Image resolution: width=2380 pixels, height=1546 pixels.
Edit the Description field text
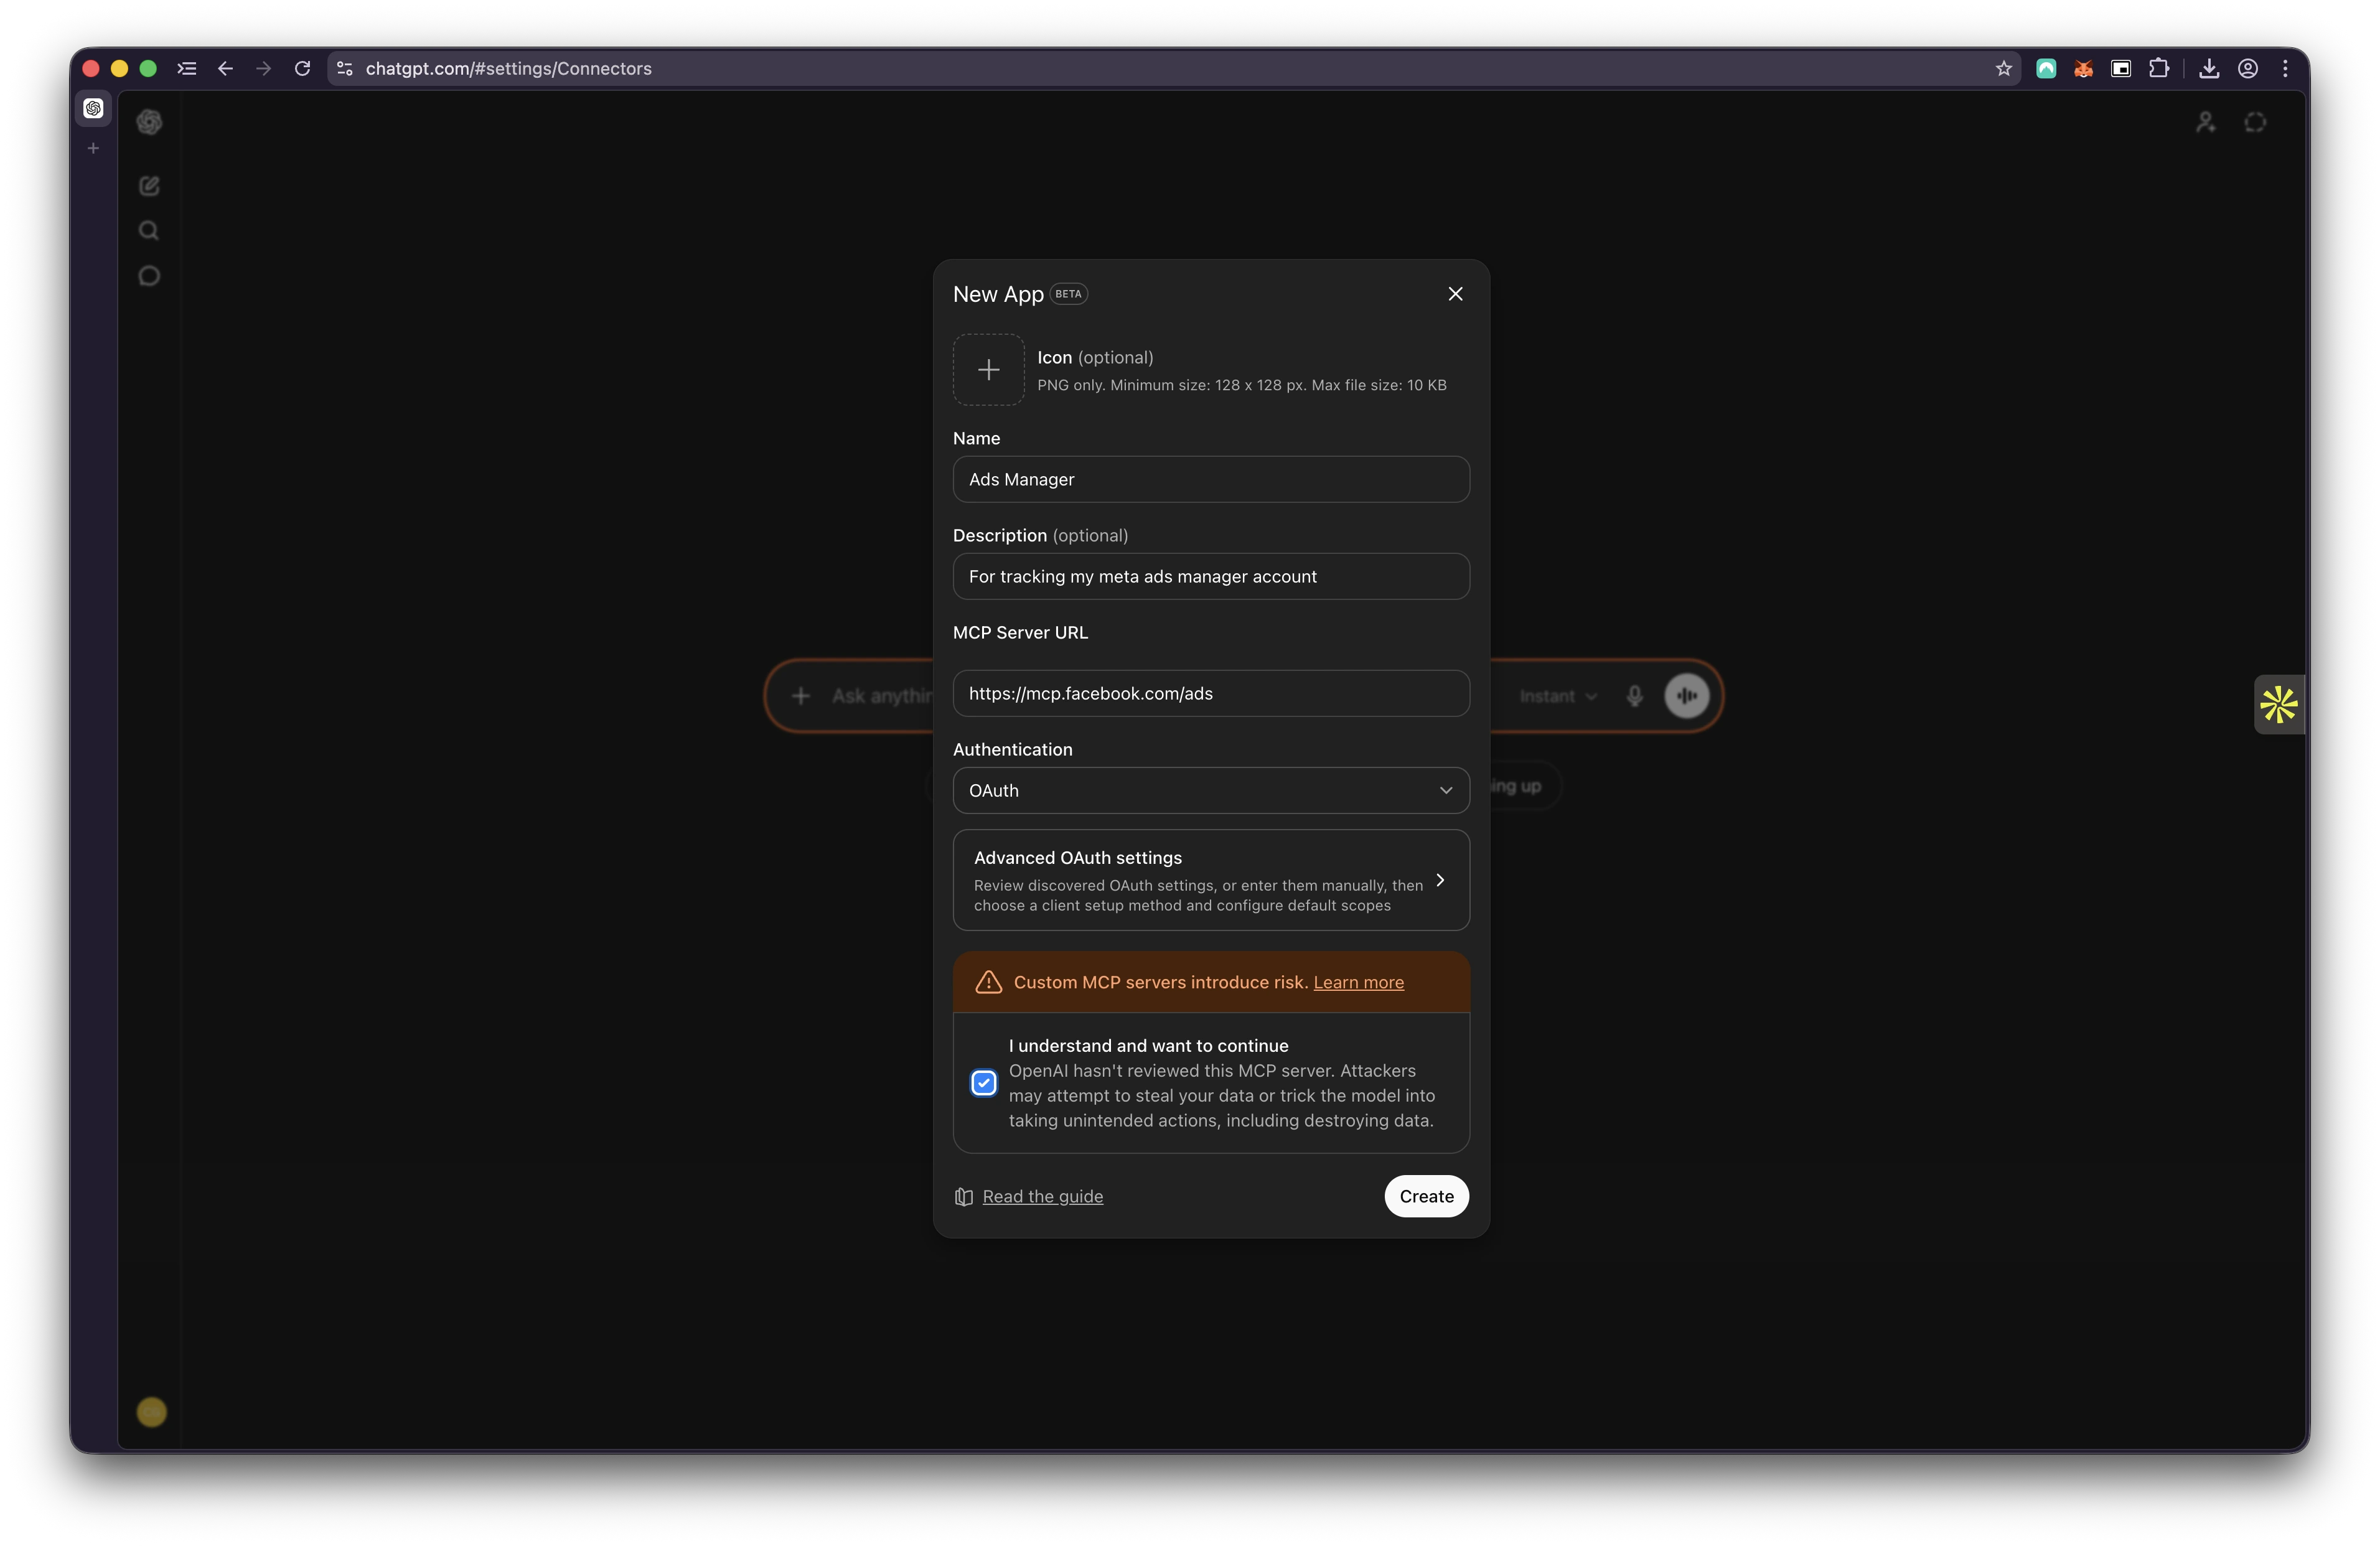(x=1211, y=576)
